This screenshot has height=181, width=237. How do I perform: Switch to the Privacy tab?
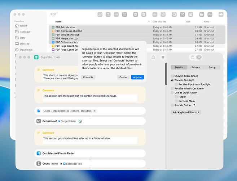(196, 67)
